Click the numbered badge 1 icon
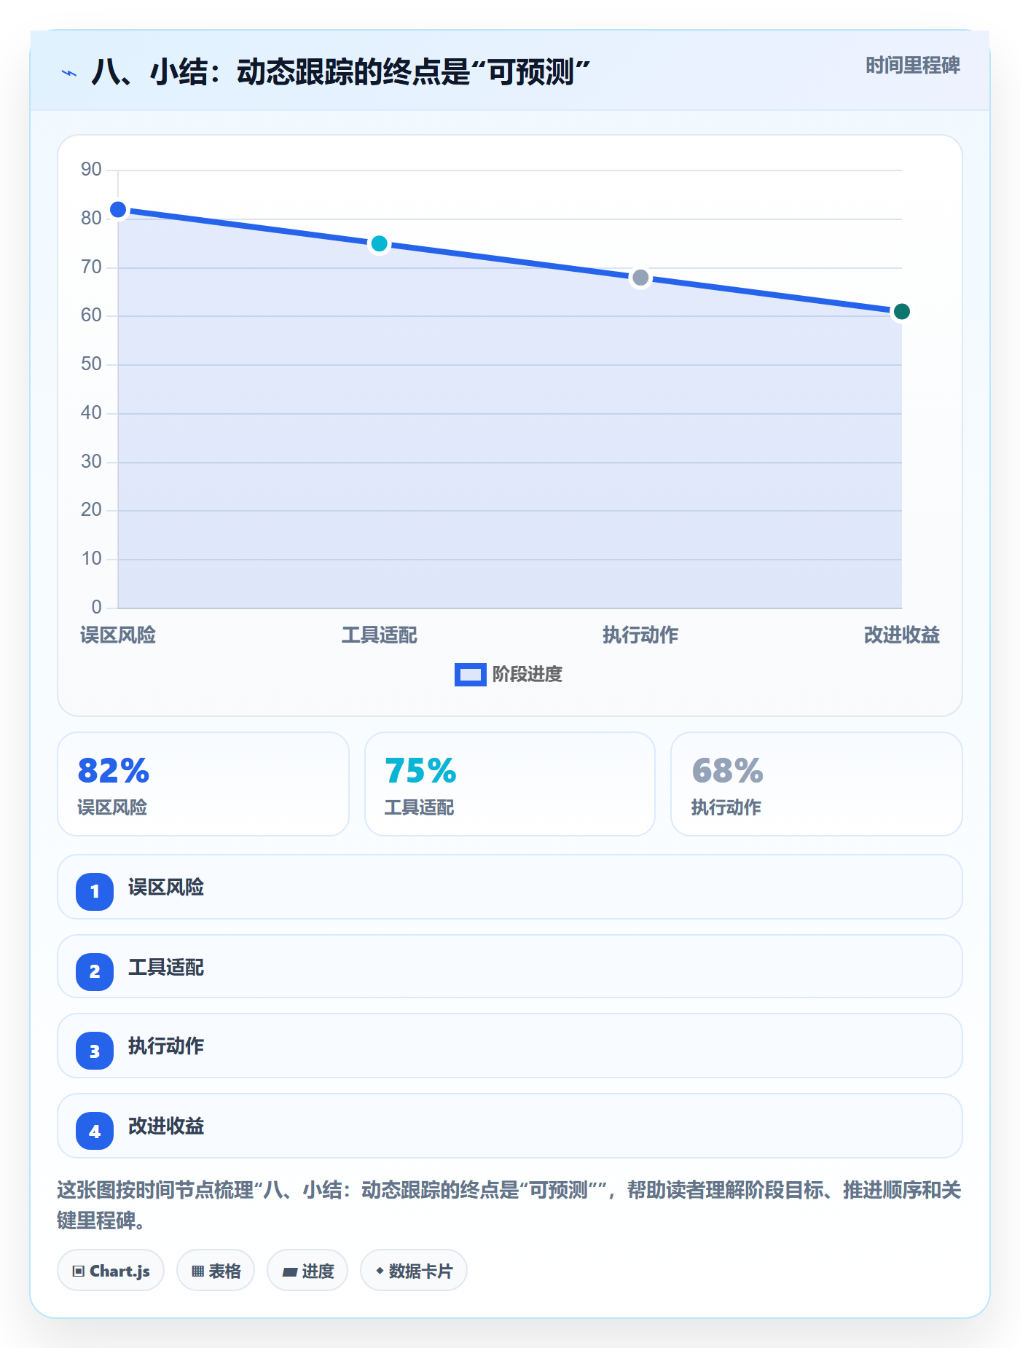 pos(95,891)
